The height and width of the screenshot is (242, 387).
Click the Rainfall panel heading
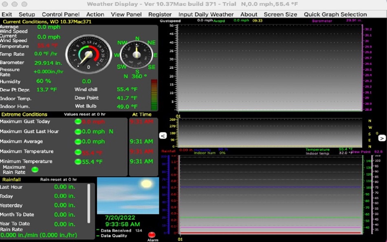[11, 180]
